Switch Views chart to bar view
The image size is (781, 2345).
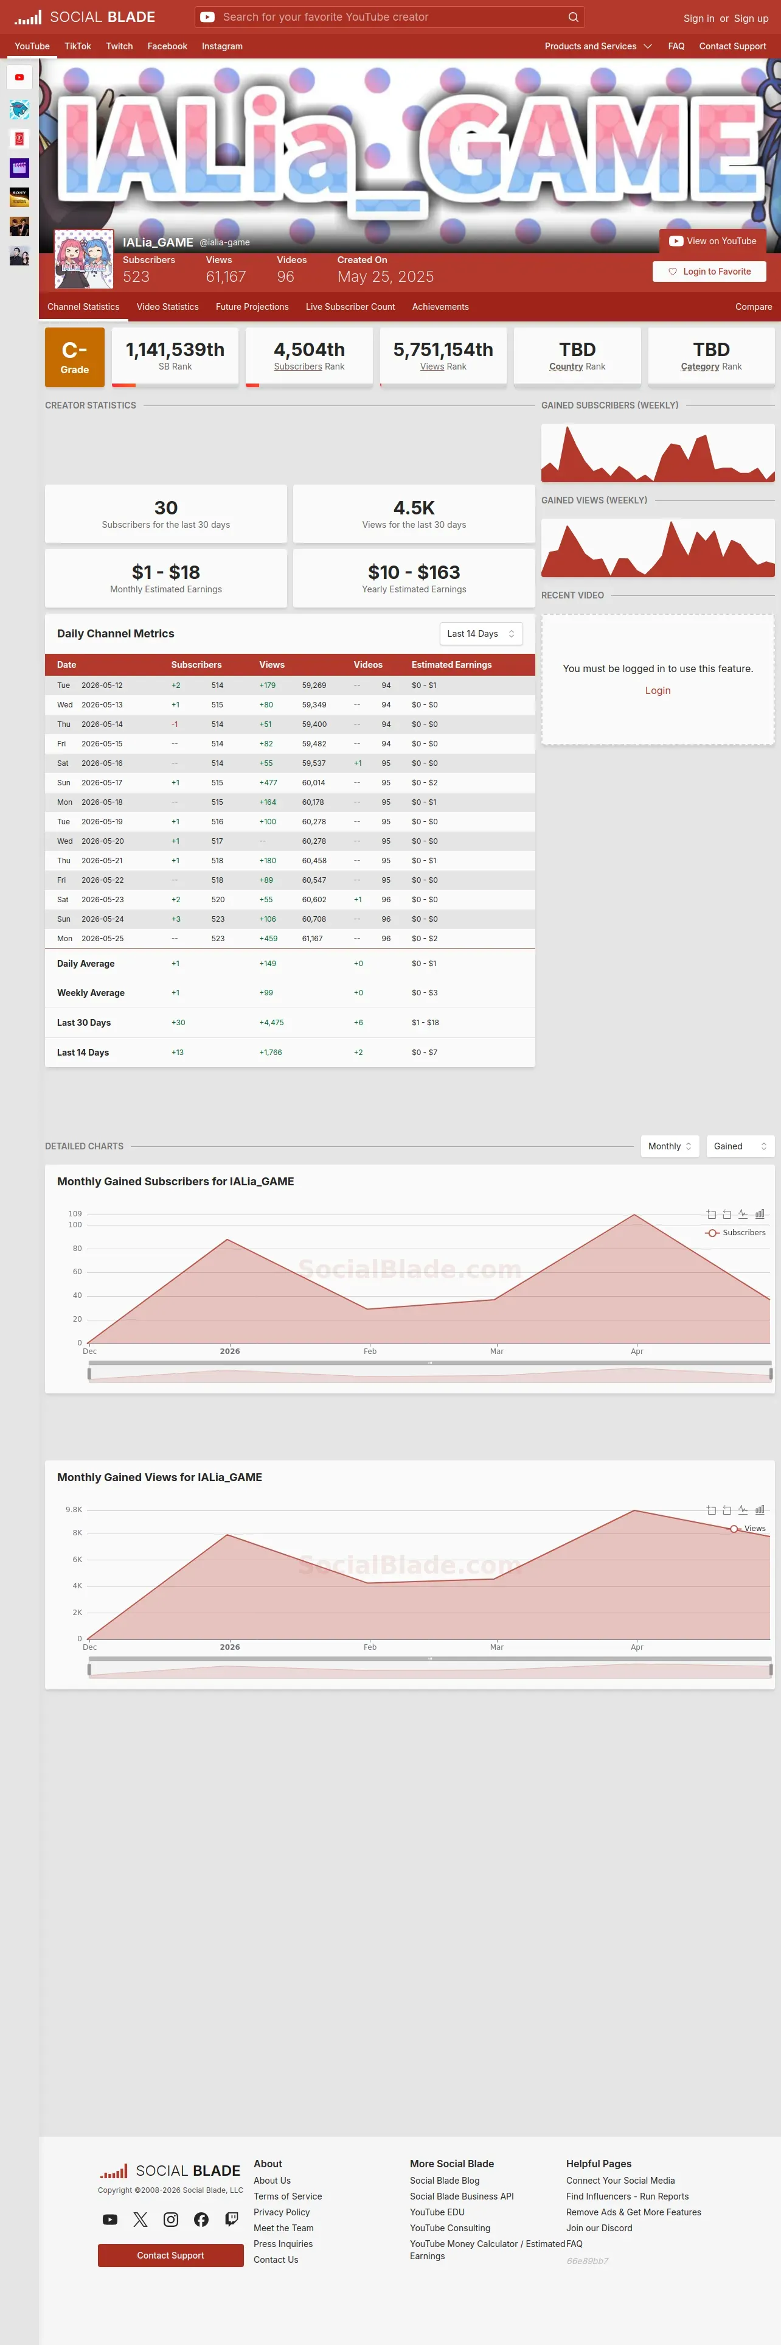coord(759,1510)
